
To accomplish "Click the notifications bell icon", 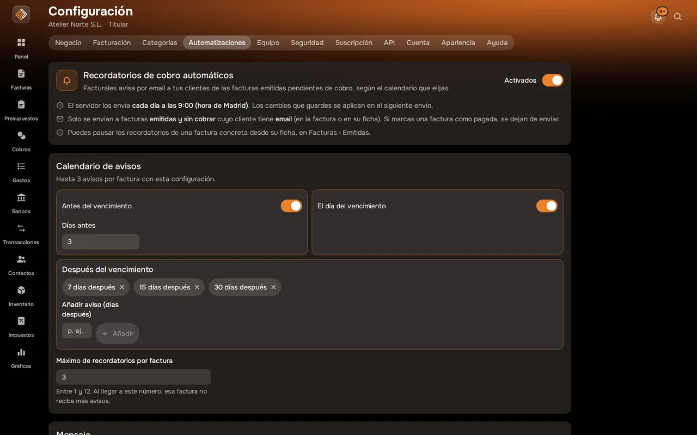I will click(x=658, y=16).
